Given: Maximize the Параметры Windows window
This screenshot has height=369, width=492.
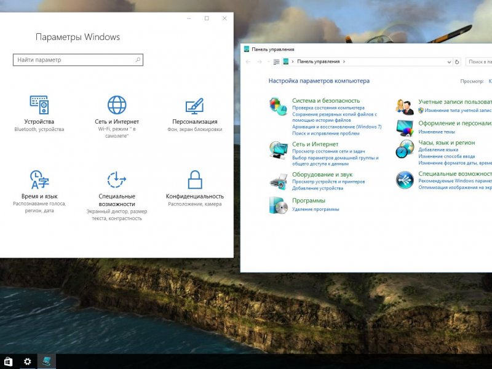Looking at the screenshot, I should click(x=207, y=18).
